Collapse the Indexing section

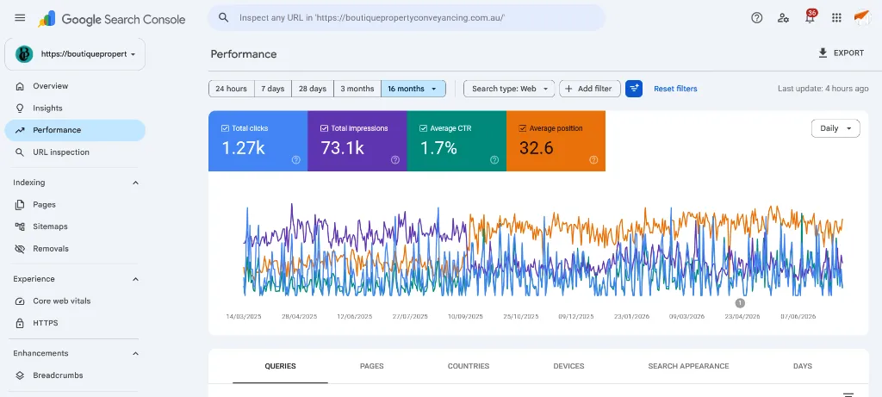[x=135, y=183]
